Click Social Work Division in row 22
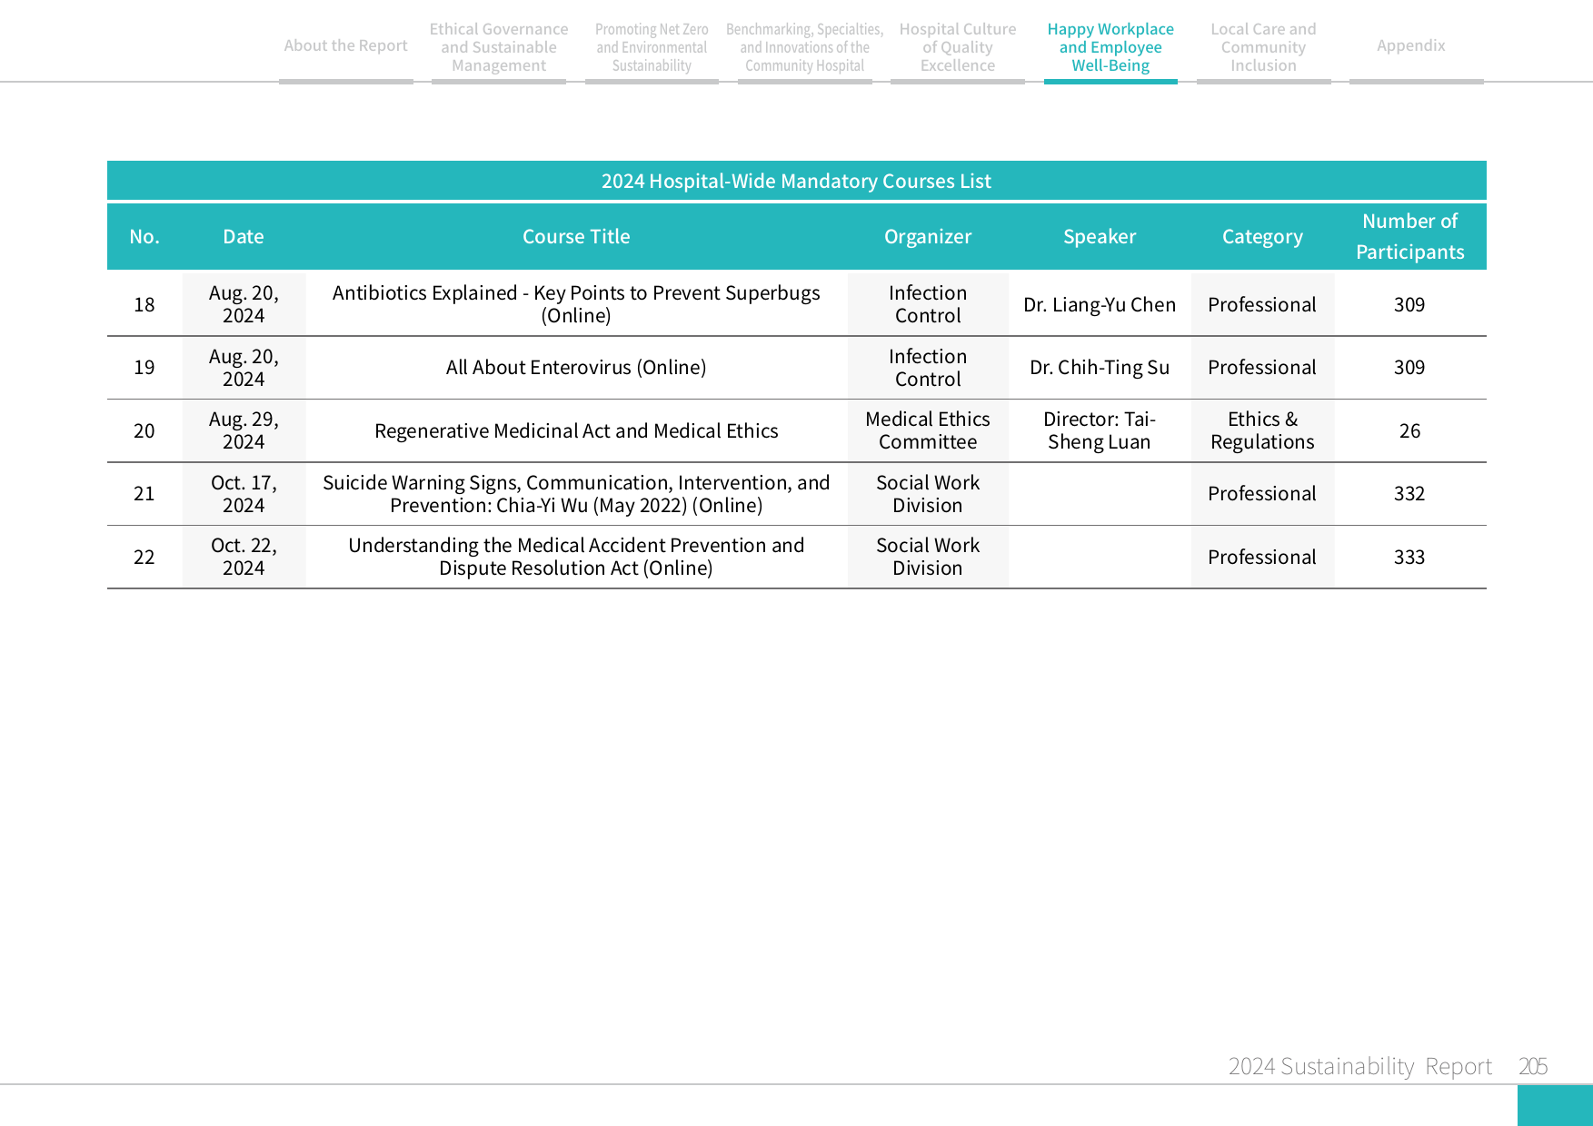 coord(928,557)
